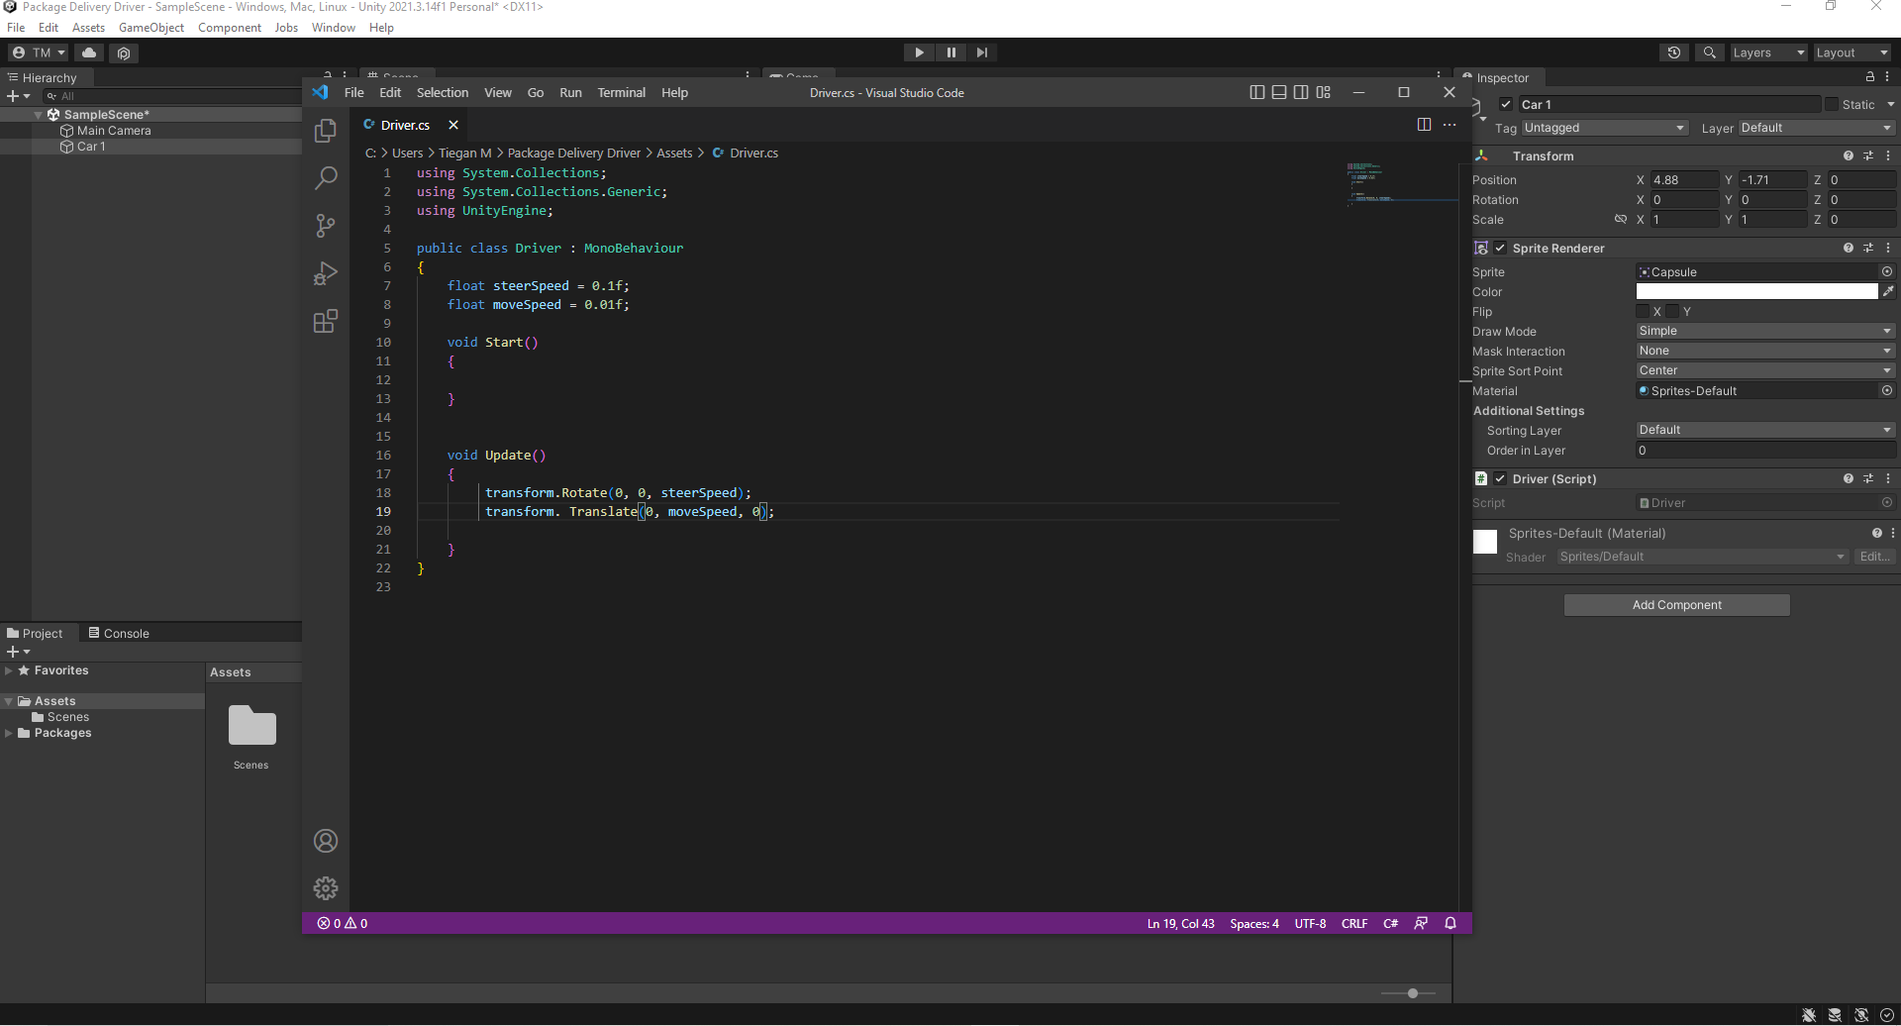Use the color eyedropper in Sprite Renderer

click(x=1888, y=291)
